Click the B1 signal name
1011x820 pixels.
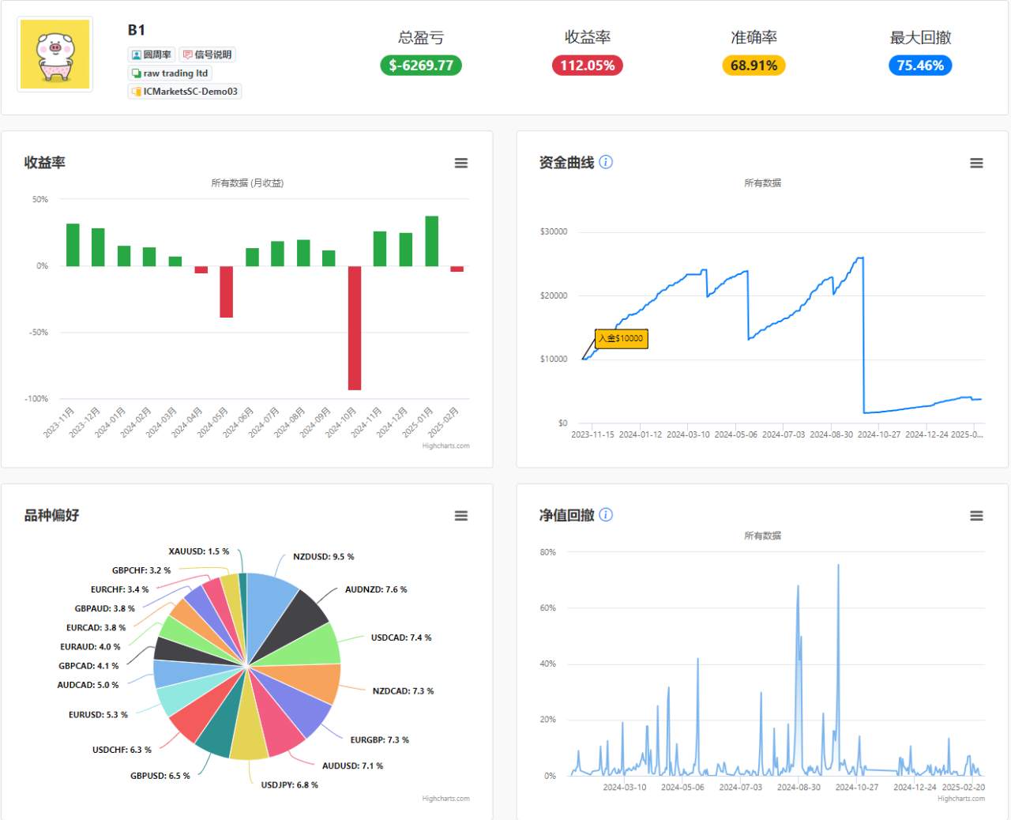click(137, 30)
